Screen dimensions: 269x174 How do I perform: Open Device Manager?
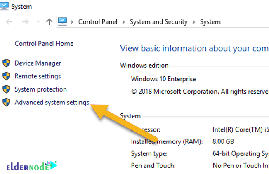pyautogui.click(x=38, y=63)
